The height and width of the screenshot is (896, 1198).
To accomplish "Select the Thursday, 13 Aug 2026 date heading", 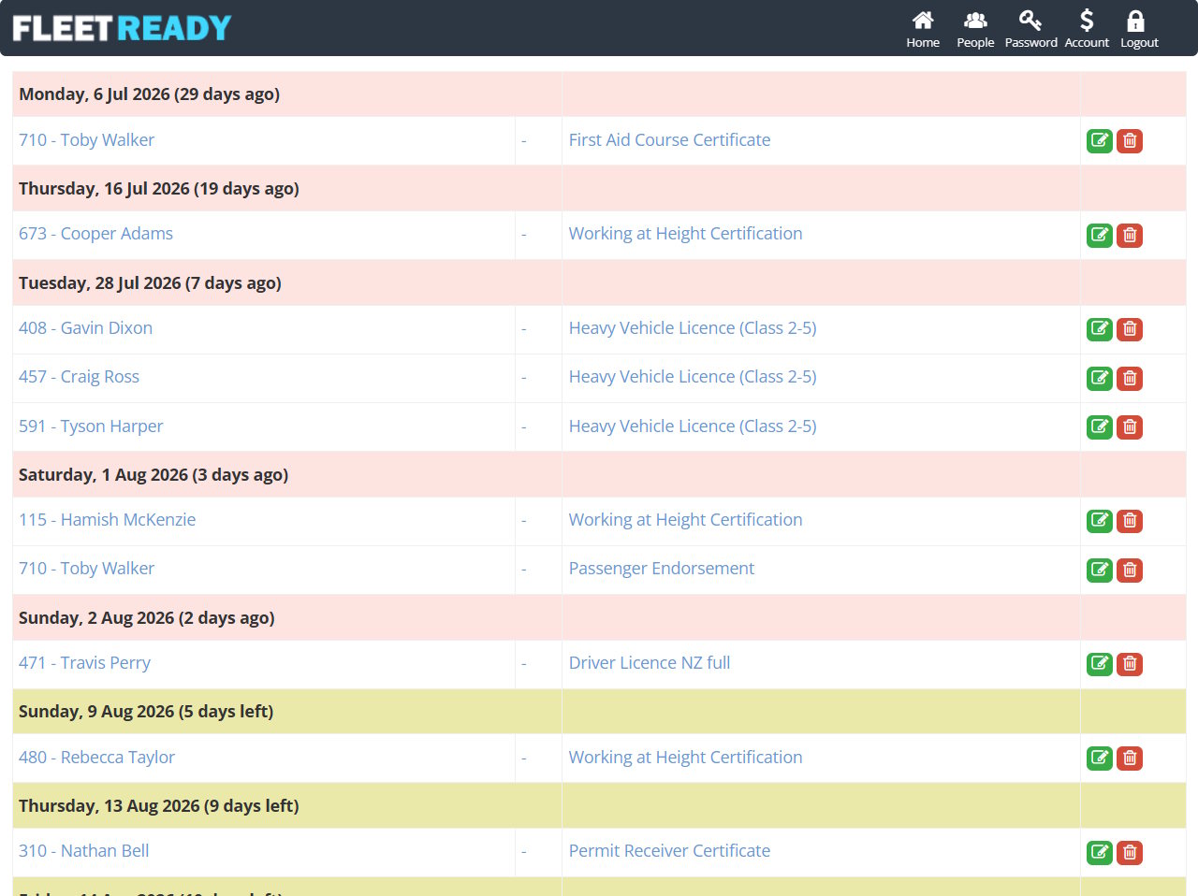I will pyautogui.click(x=159, y=806).
